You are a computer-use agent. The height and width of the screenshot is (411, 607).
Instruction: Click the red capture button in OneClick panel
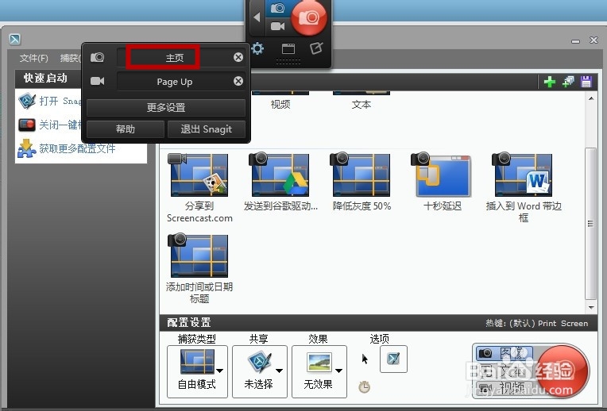tap(308, 17)
